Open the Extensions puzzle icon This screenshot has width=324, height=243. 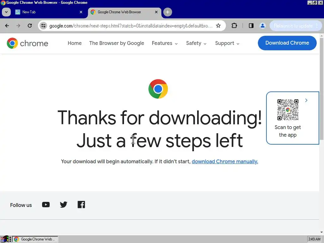(234, 26)
